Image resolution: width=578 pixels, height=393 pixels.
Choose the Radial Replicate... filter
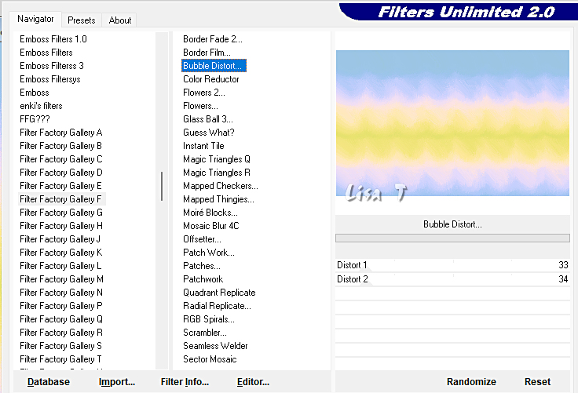(217, 306)
